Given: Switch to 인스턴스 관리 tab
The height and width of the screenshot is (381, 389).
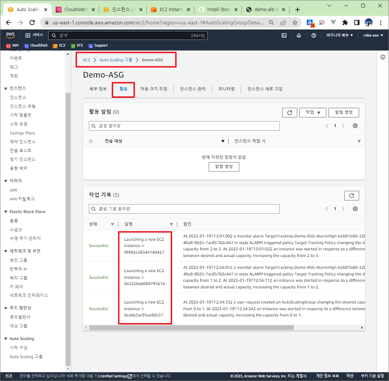Looking at the screenshot, I should [x=192, y=89].
